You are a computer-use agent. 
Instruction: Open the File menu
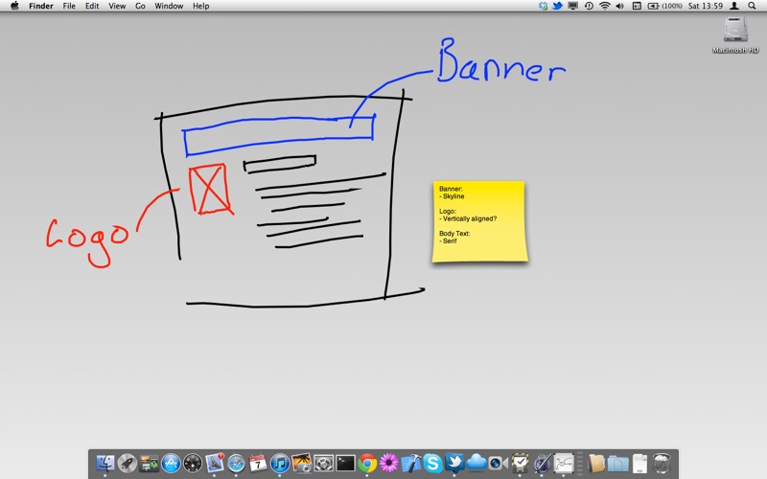[x=69, y=6]
